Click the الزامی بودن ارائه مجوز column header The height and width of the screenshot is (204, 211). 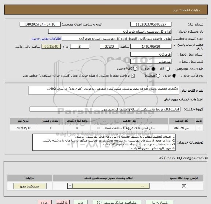point(184,178)
